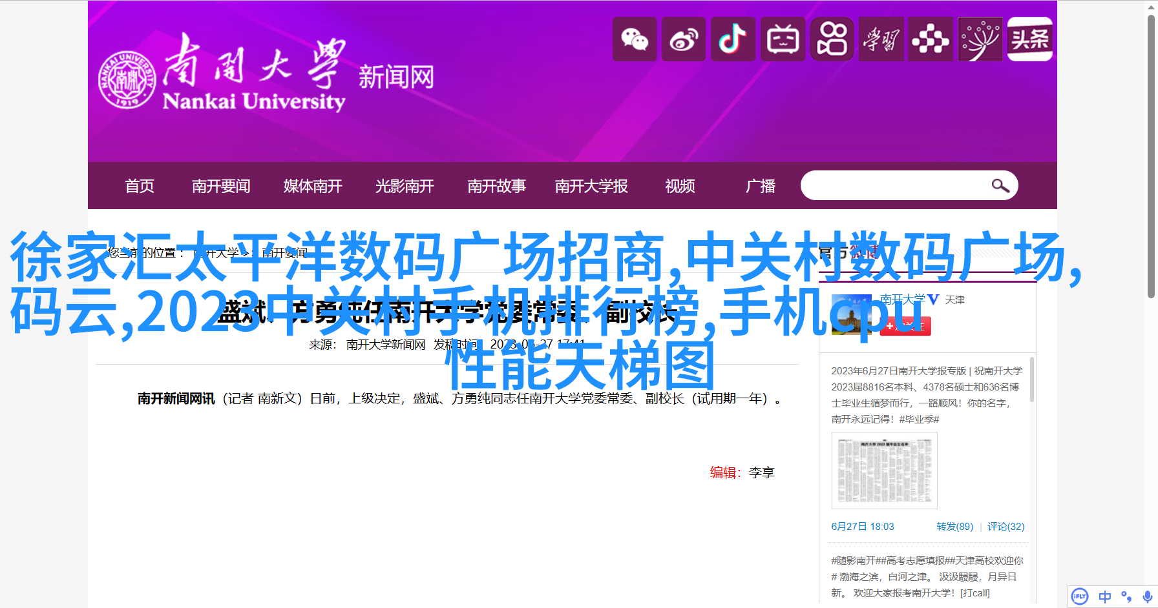Go to 首页 home menu item
This screenshot has height=608, width=1158.
tap(140, 187)
